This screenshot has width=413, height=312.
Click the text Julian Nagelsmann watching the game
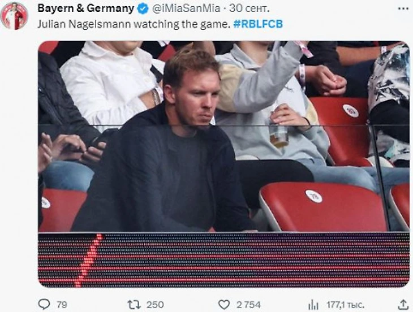[x=134, y=24]
